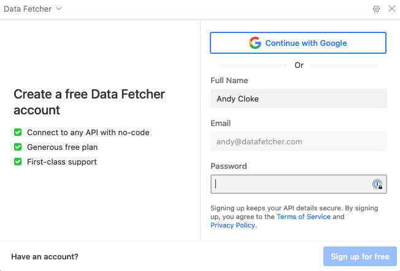
Task: Click the Password label
Action: tap(229, 166)
